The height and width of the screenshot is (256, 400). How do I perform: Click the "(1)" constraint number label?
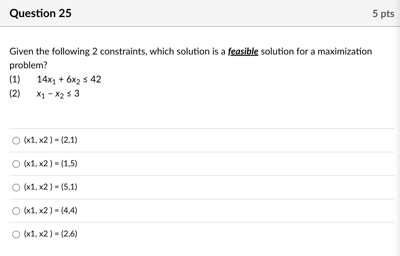tap(15, 79)
